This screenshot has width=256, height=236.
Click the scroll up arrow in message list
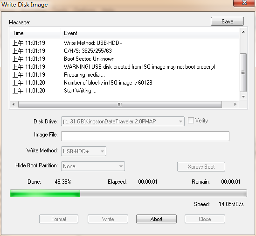(243, 32)
